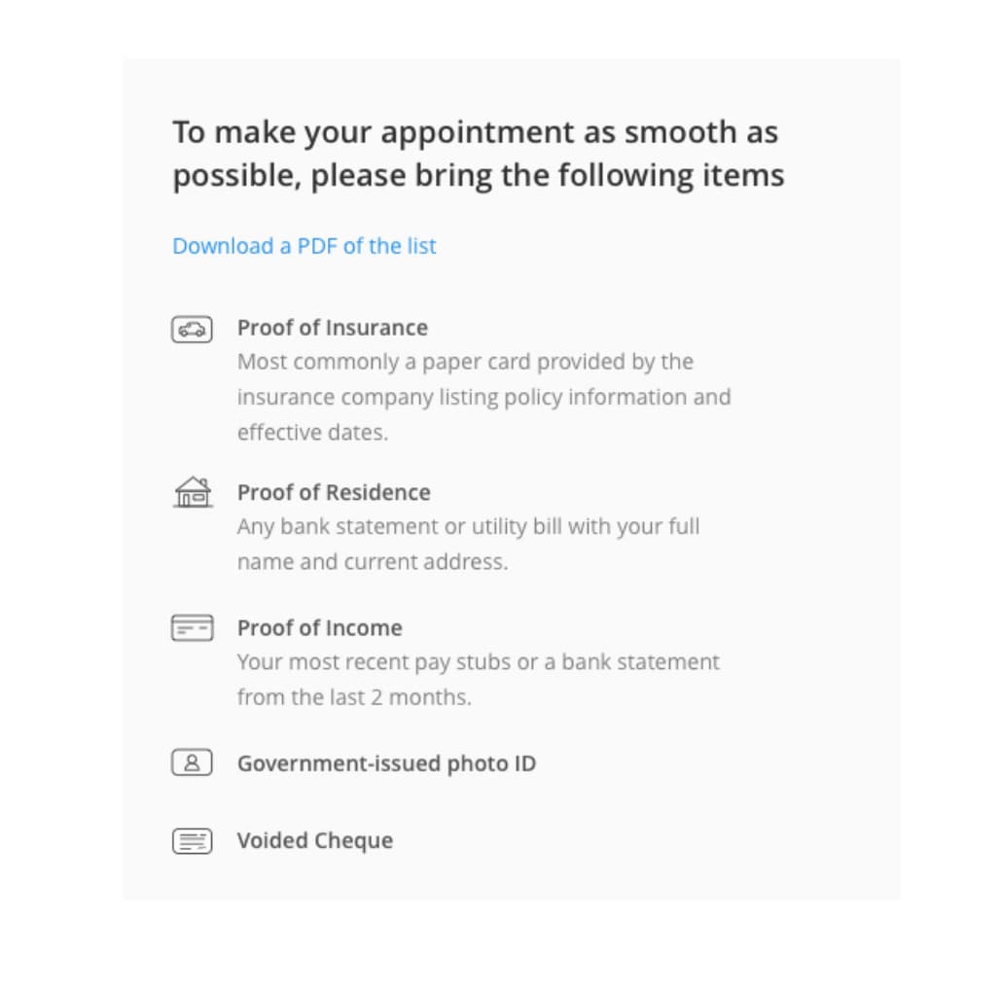This screenshot has width=1002, height=994.
Task: Open the Download a PDF of the list link
Action: 304,246
